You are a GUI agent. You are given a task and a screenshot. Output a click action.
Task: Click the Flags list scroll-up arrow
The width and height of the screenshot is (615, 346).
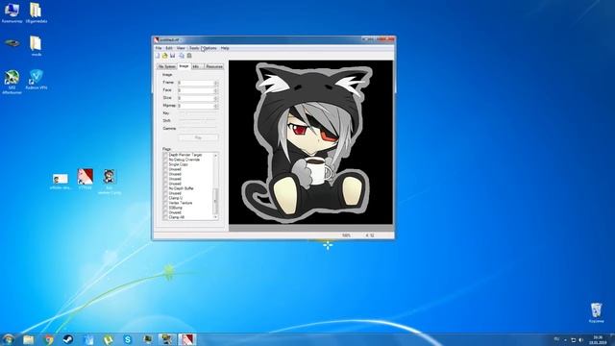click(x=215, y=156)
